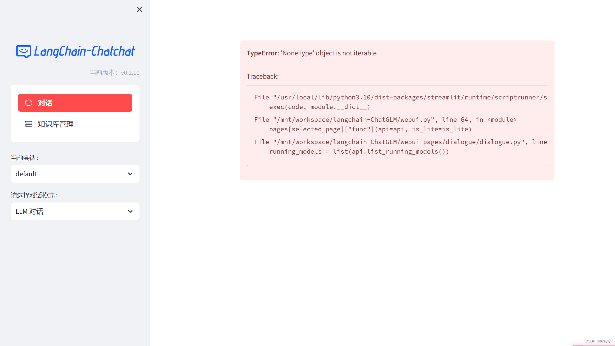Click the version text v0.2.10
This screenshot has width=615, height=346.
[x=130, y=73]
